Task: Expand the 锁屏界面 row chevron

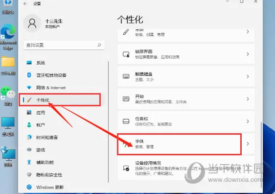Action: coord(248,54)
